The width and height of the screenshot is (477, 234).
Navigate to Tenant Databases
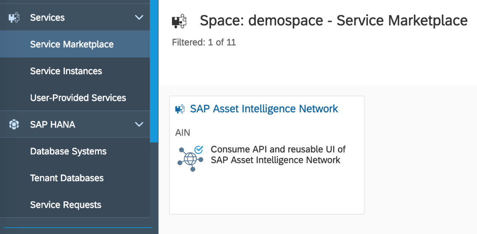click(x=67, y=178)
